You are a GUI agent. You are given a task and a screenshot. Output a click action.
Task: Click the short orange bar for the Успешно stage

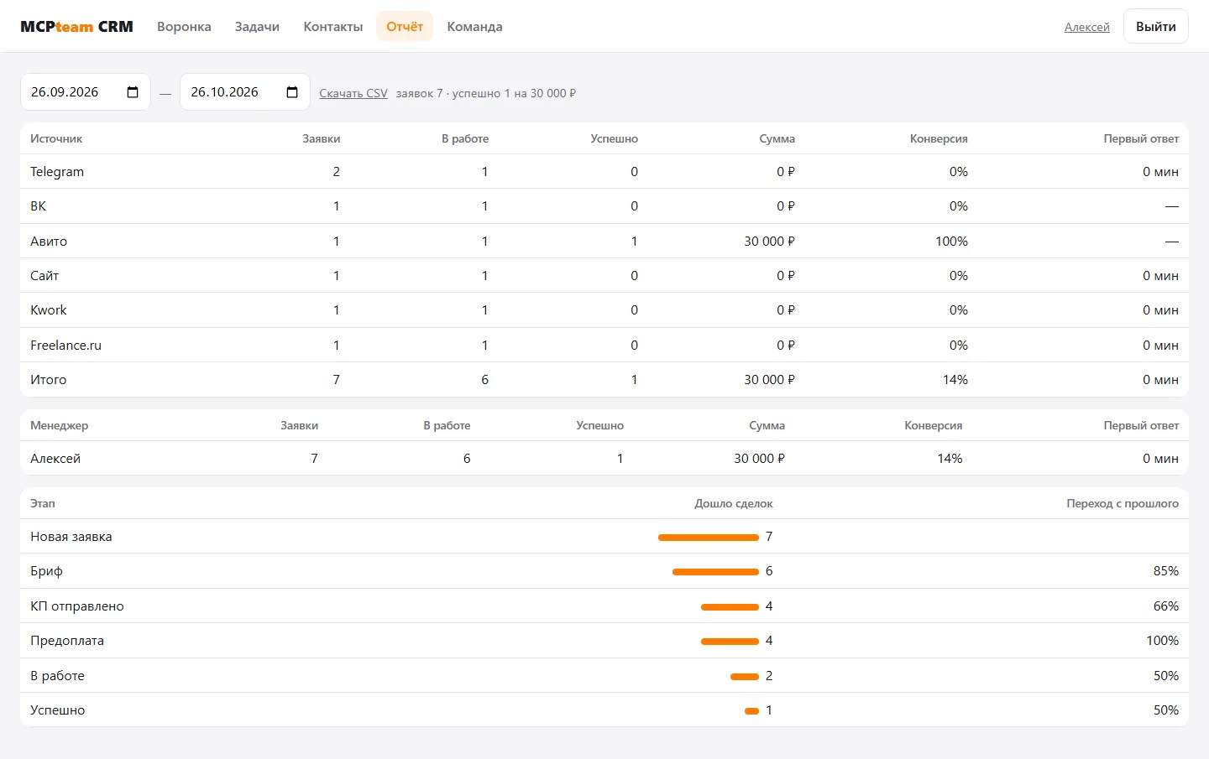click(x=751, y=711)
